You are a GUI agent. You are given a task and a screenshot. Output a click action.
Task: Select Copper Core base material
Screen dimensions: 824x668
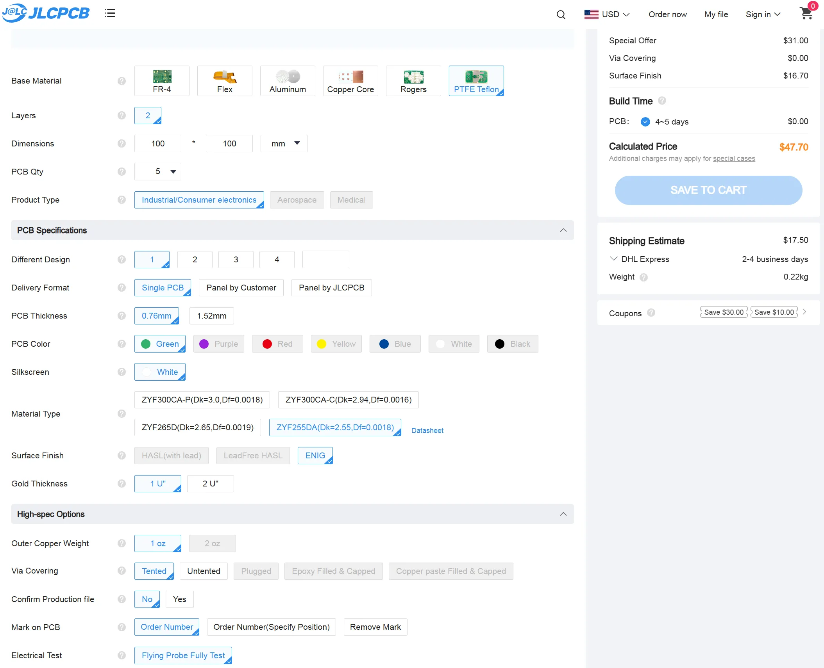[351, 81]
